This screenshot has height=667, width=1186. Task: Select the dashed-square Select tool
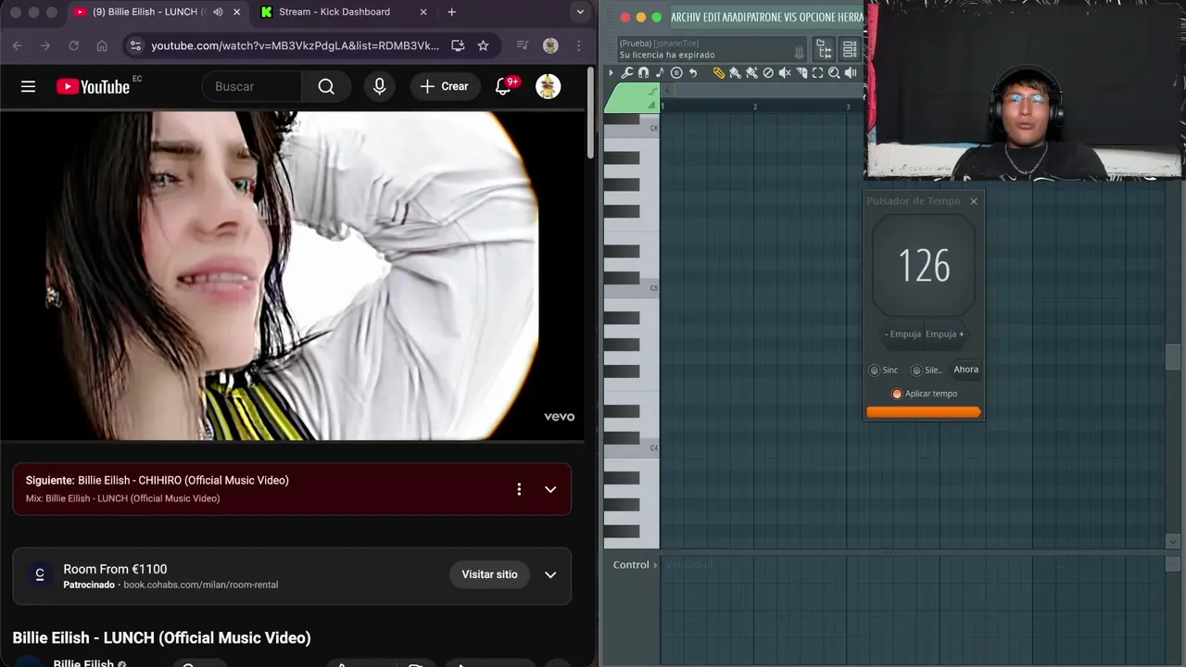coord(817,73)
